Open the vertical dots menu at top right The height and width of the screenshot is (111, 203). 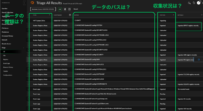click(x=202, y=3)
